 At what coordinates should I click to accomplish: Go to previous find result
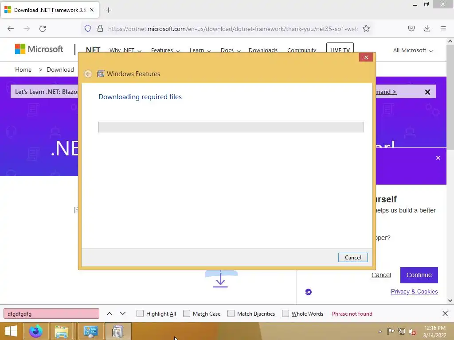click(x=110, y=314)
